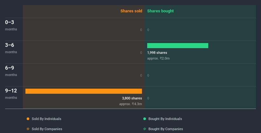Select the orange 9–12 months sold bar
This screenshot has height=133, width=261.
tap(84, 91)
